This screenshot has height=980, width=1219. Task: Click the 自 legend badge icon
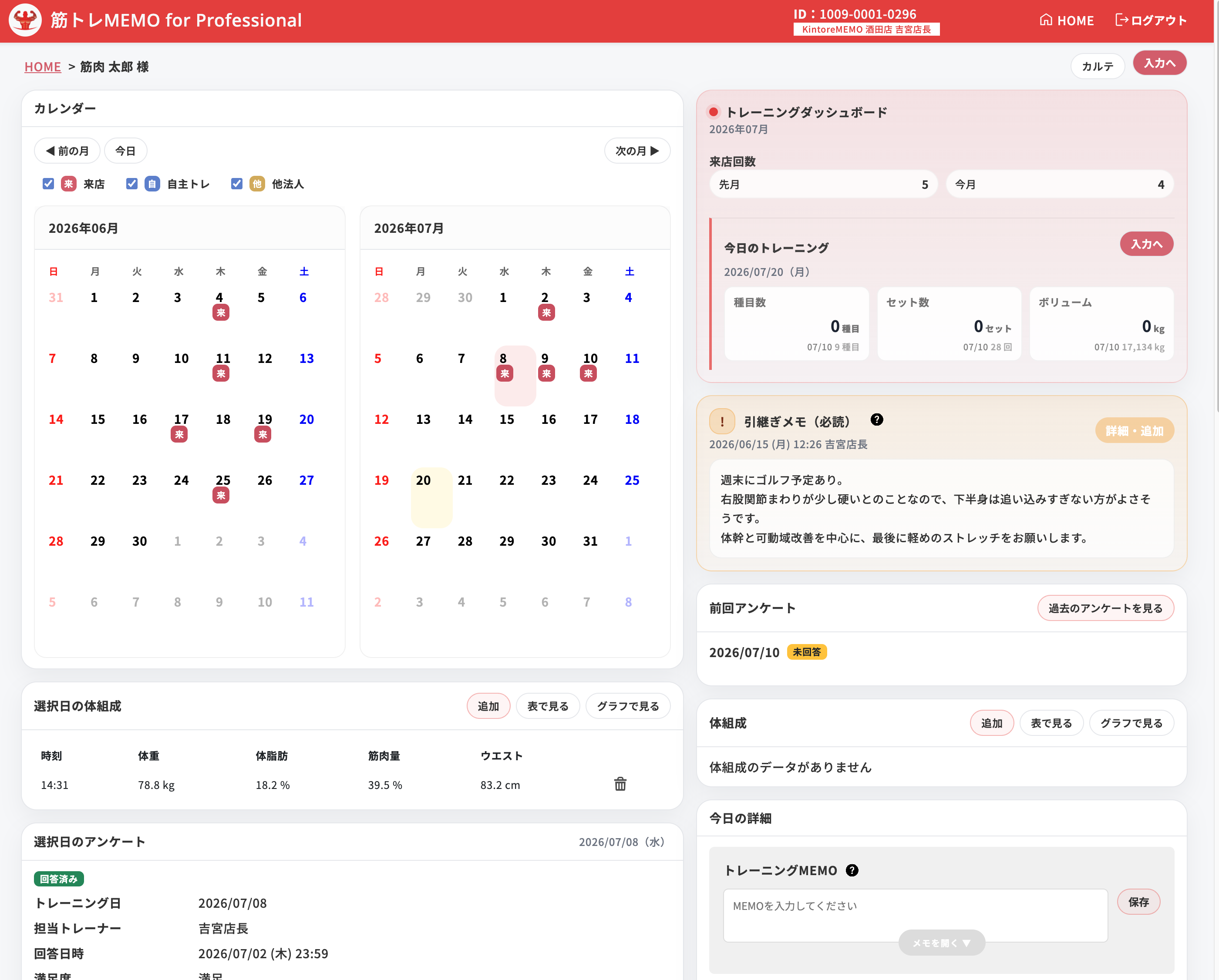click(x=152, y=184)
